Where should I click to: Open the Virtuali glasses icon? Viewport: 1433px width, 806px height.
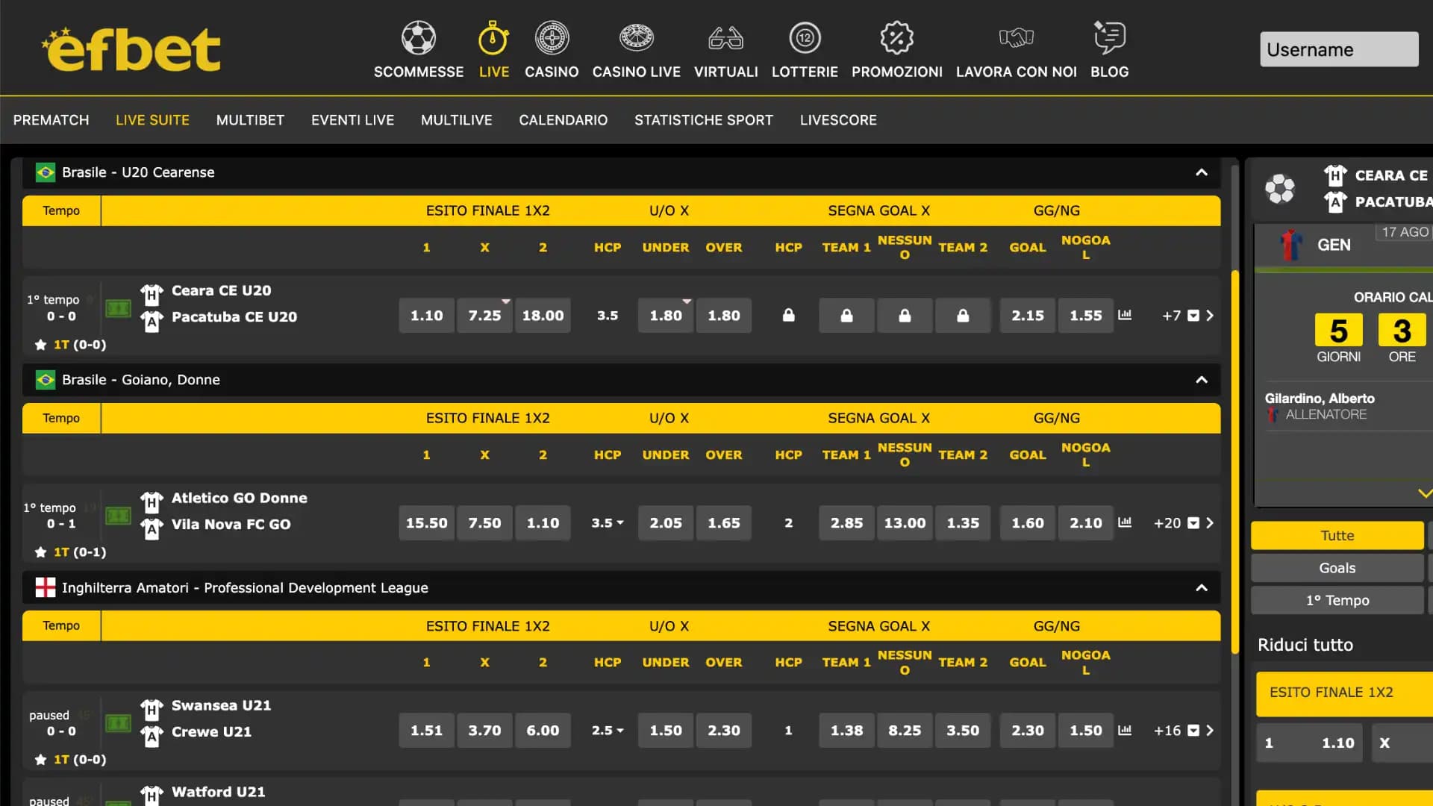click(725, 37)
